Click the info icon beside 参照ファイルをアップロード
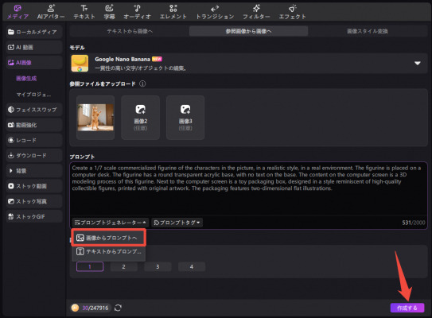 (x=142, y=83)
